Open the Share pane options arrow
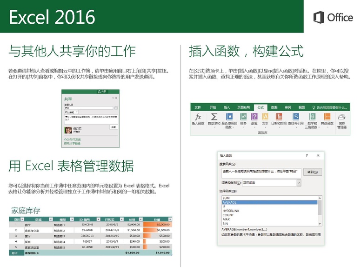The width and height of the screenshot is (361, 279). click(113, 98)
